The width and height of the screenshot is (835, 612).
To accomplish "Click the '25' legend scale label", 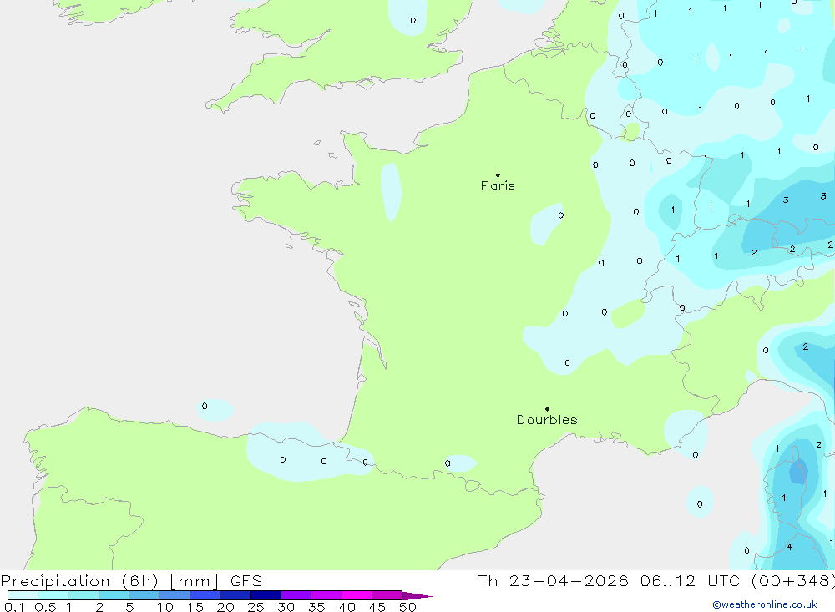I will (256, 607).
